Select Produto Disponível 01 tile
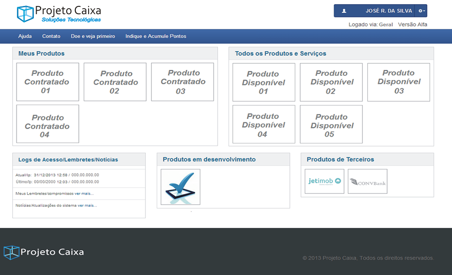452x275 pixels. coord(264,82)
